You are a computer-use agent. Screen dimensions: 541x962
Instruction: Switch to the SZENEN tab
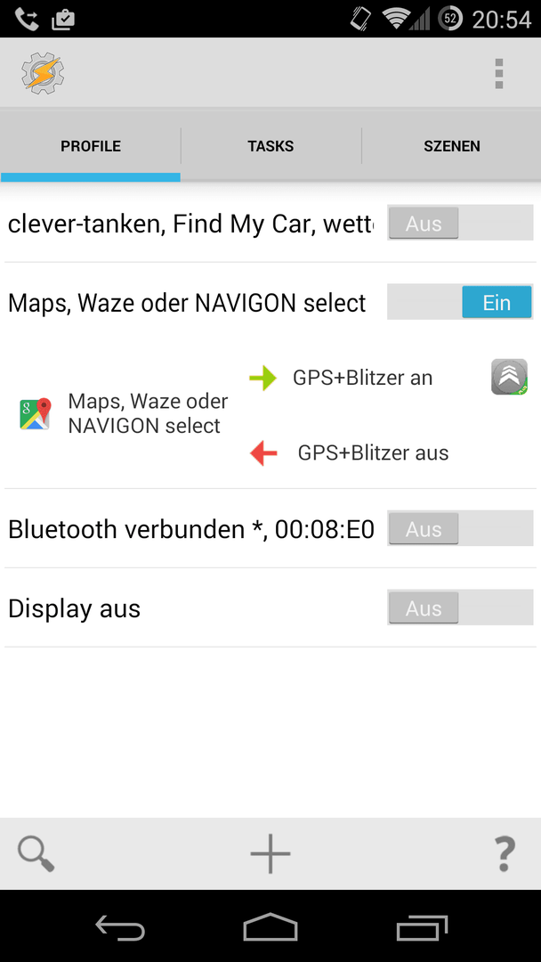click(x=451, y=146)
